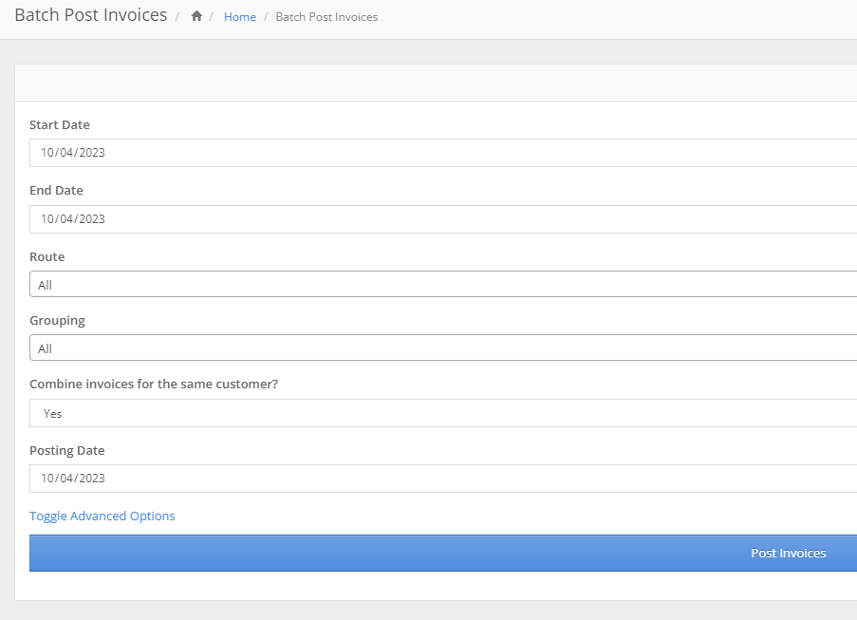Click the Batch Post Invoices page title
The width and height of the screenshot is (857, 620).
tap(91, 15)
